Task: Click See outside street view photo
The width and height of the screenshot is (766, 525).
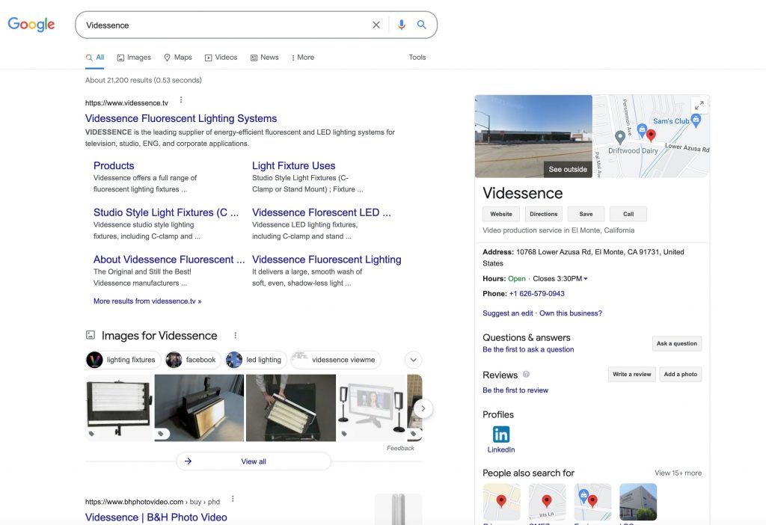Action: [x=533, y=136]
